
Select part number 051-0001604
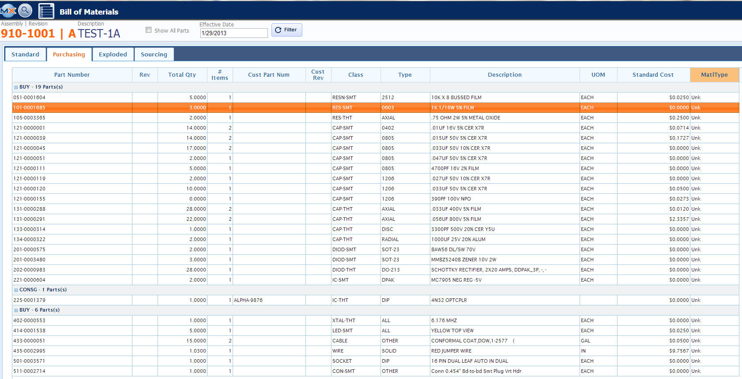[30, 97]
